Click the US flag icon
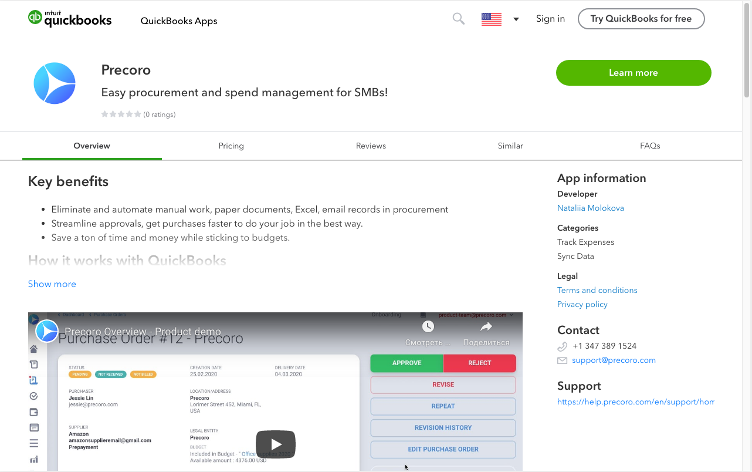 tap(492, 19)
